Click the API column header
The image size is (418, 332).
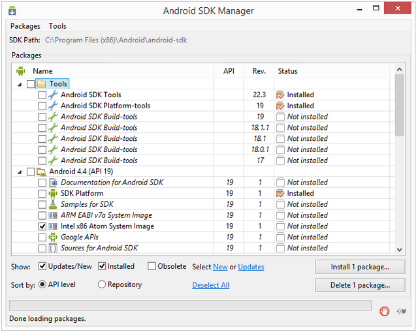coord(229,71)
